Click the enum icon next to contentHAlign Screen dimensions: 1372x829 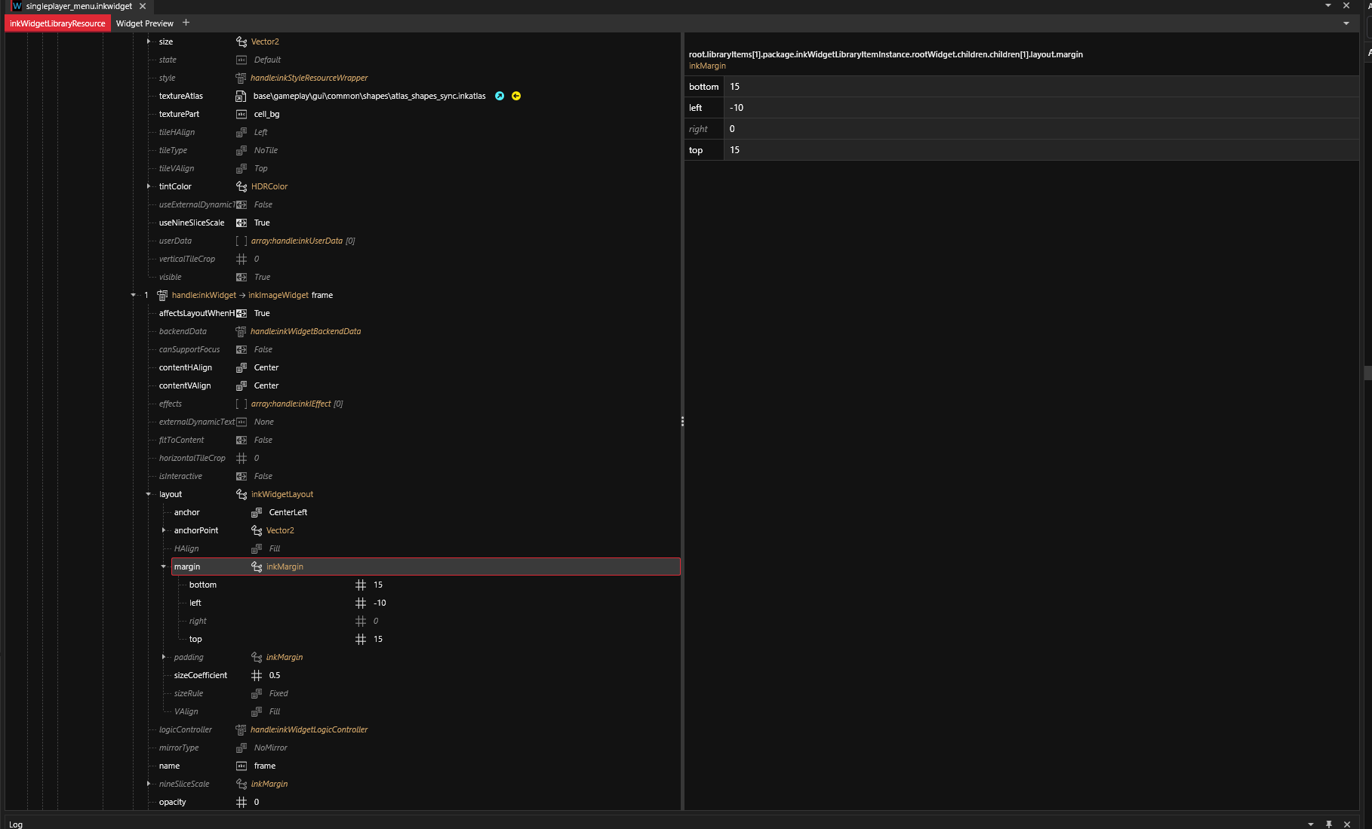pos(241,367)
